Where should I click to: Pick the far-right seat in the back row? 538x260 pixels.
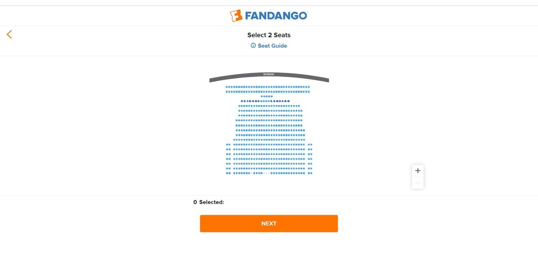(311, 173)
